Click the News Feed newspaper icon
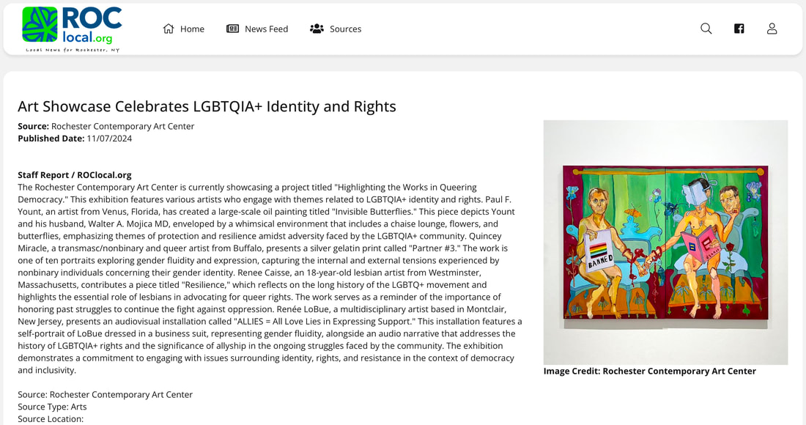This screenshot has width=806, height=425. [x=233, y=29]
